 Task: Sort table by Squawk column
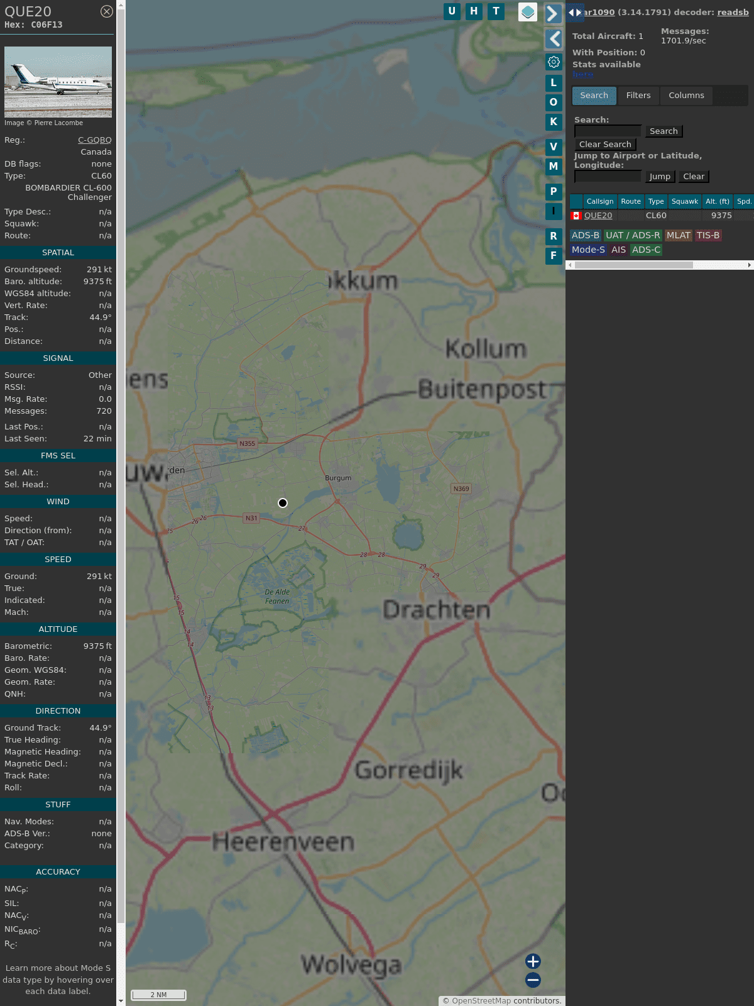[685, 202]
